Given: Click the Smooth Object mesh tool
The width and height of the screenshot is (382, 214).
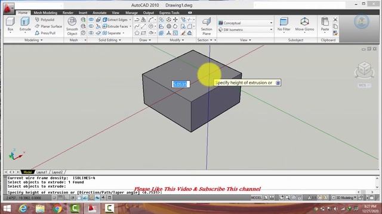Looking at the screenshot, I should click(72, 26).
